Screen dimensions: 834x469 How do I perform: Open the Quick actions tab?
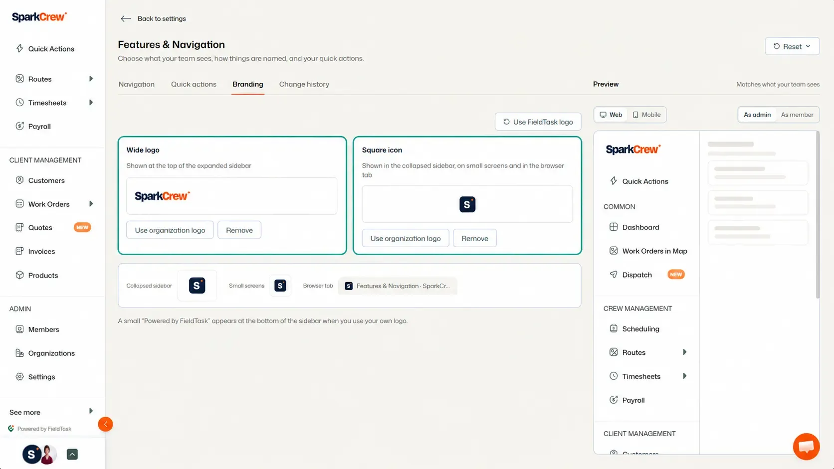pyautogui.click(x=194, y=84)
